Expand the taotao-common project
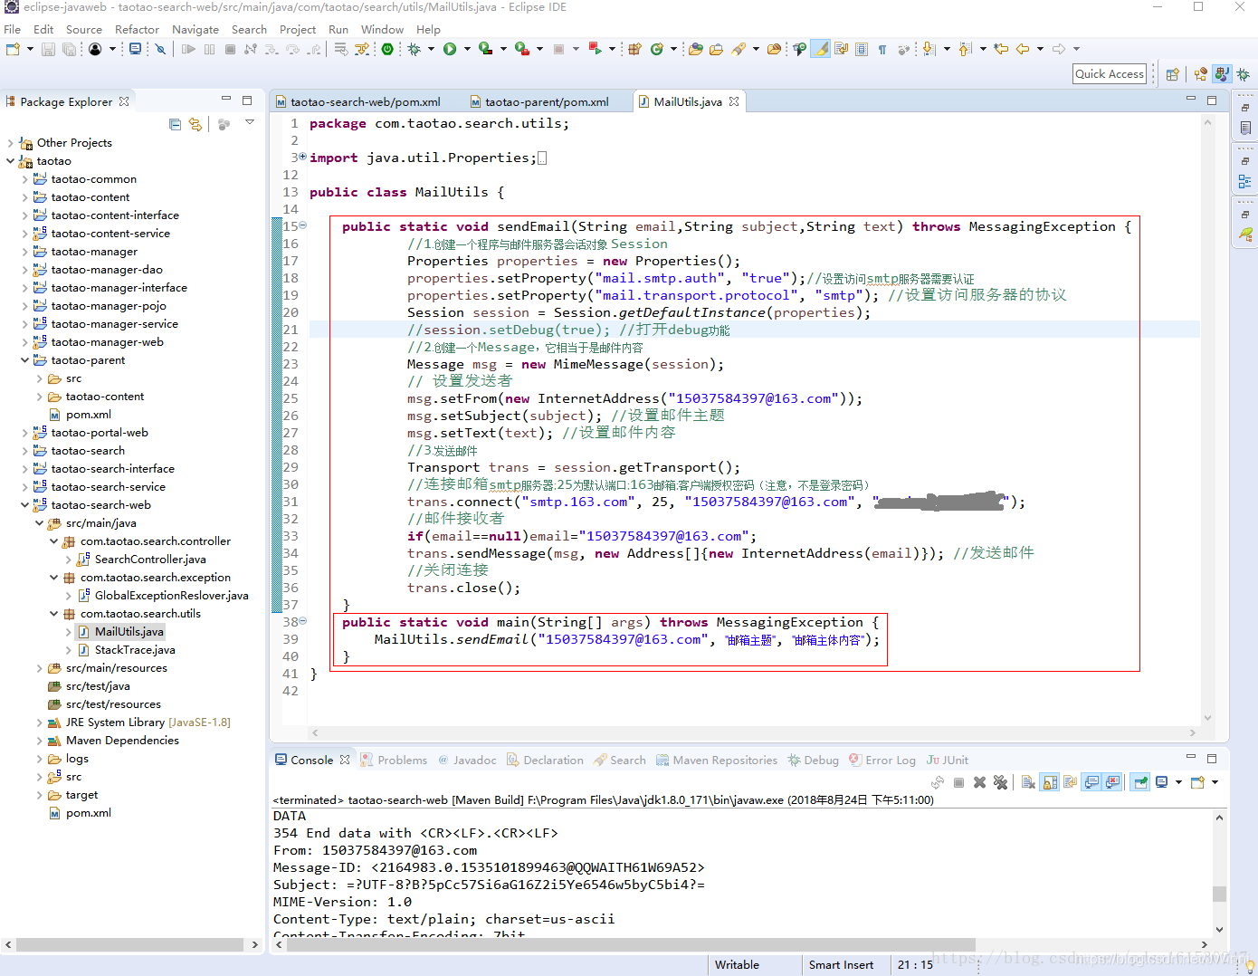The height and width of the screenshot is (976, 1258). (x=25, y=179)
